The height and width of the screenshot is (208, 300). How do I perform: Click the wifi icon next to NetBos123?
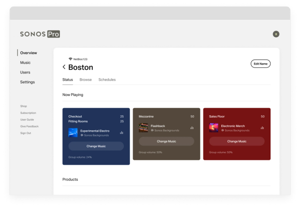click(70, 59)
